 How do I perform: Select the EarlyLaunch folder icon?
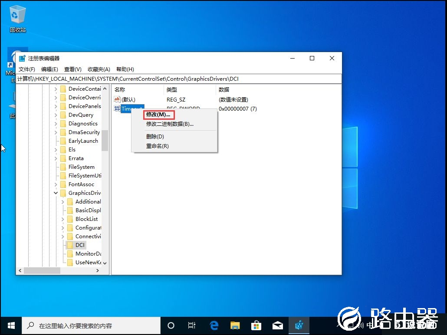(x=63, y=141)
